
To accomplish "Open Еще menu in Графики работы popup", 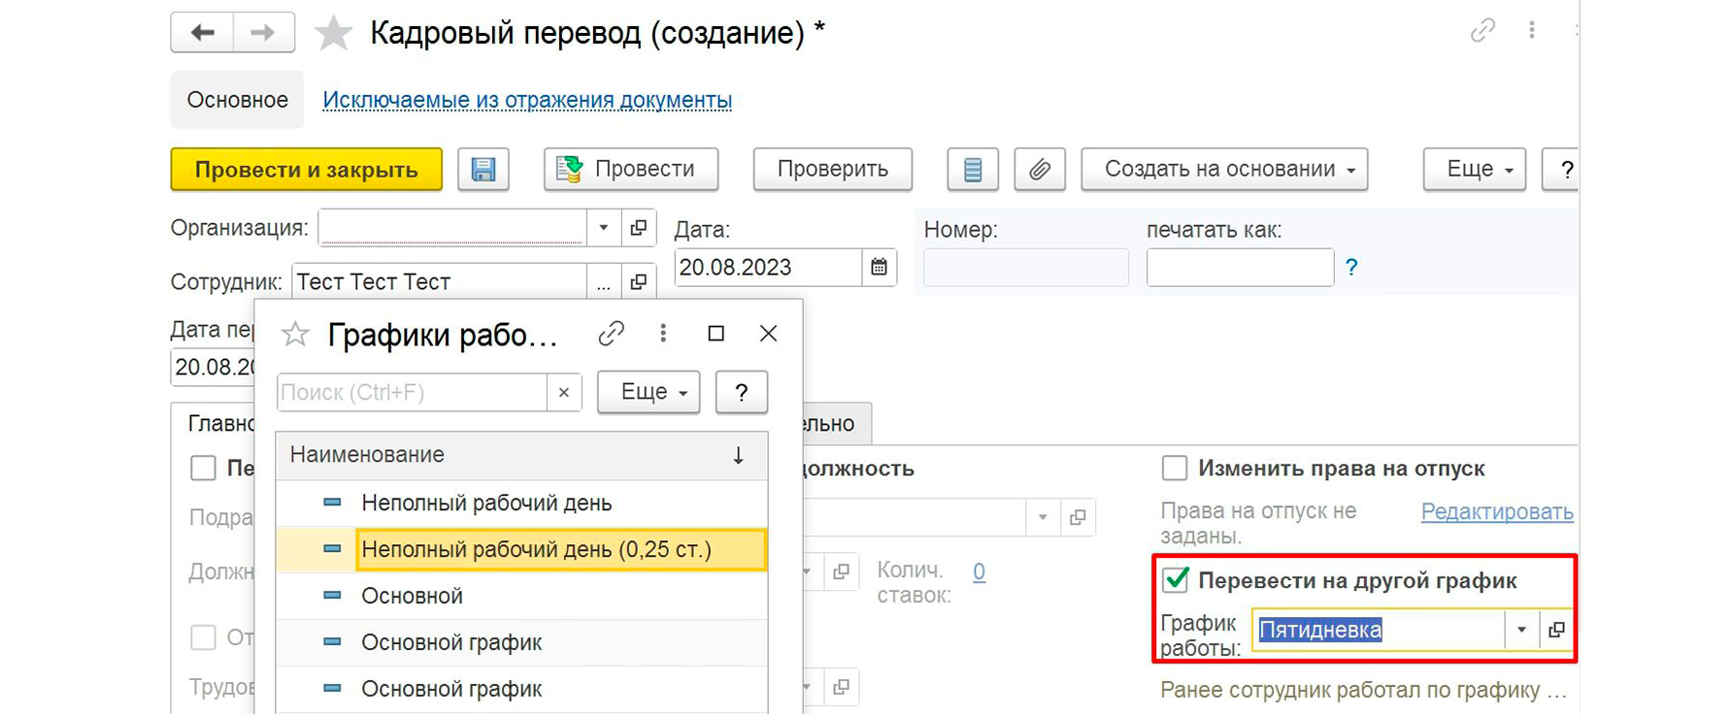I will (x=649, y=393).
